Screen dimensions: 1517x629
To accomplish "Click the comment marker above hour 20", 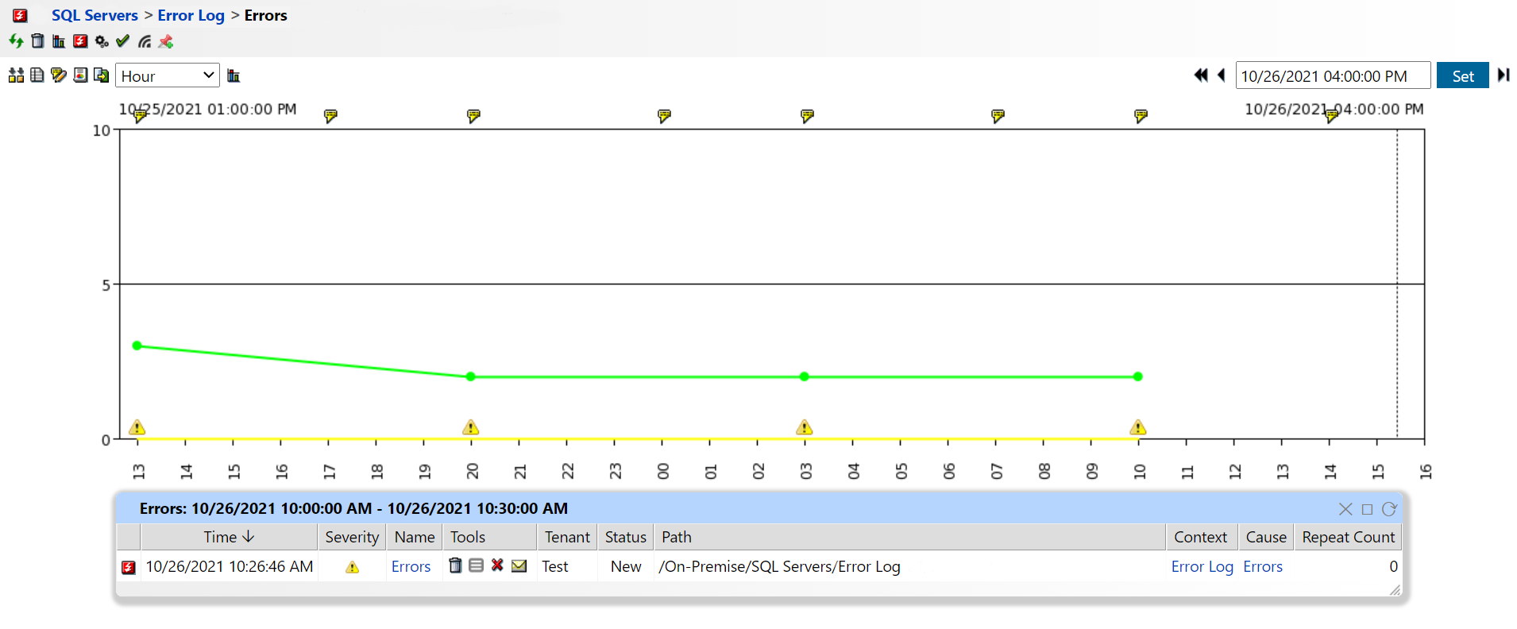I will [x=474, y=116].
